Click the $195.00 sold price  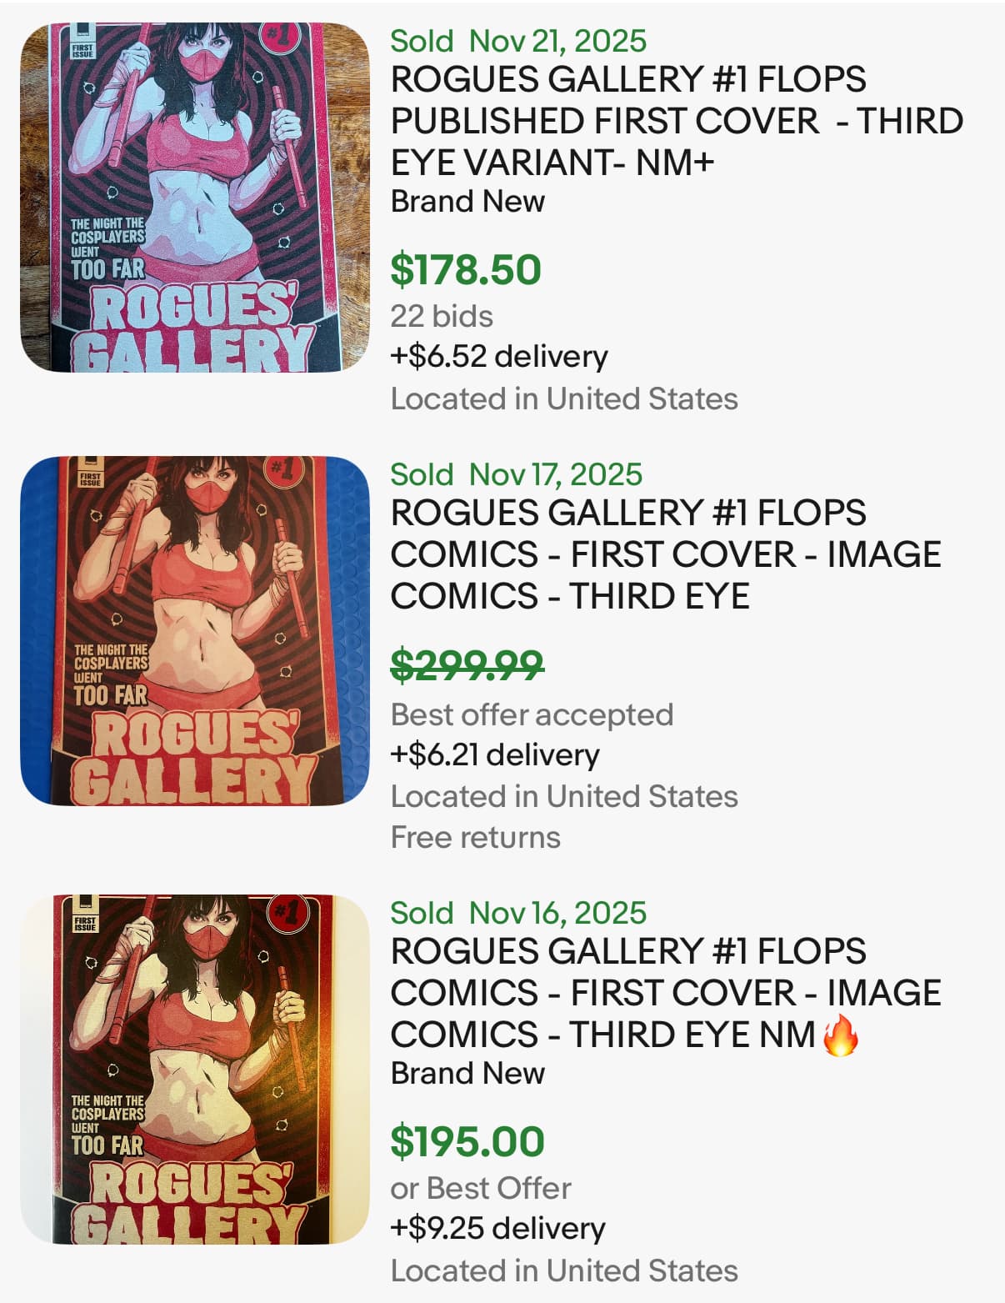click(x=467, y=1142)
